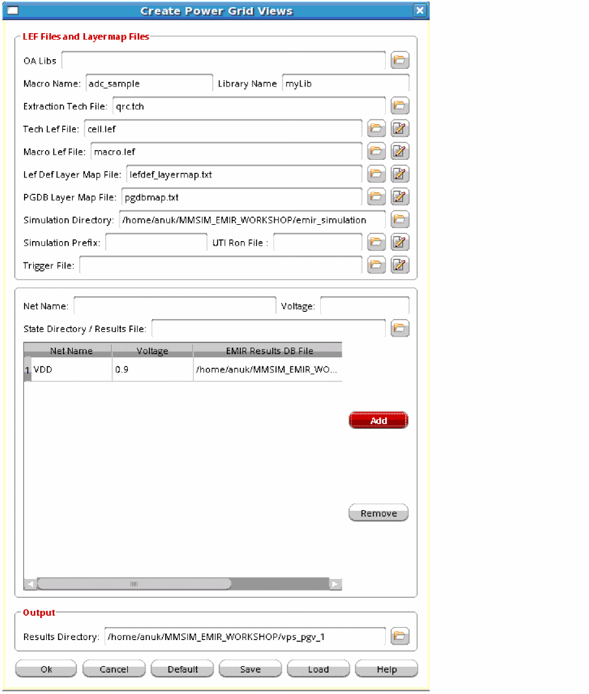Load saved settings with Load button
Screen dimensions: 589x694
tap(318, 669)
